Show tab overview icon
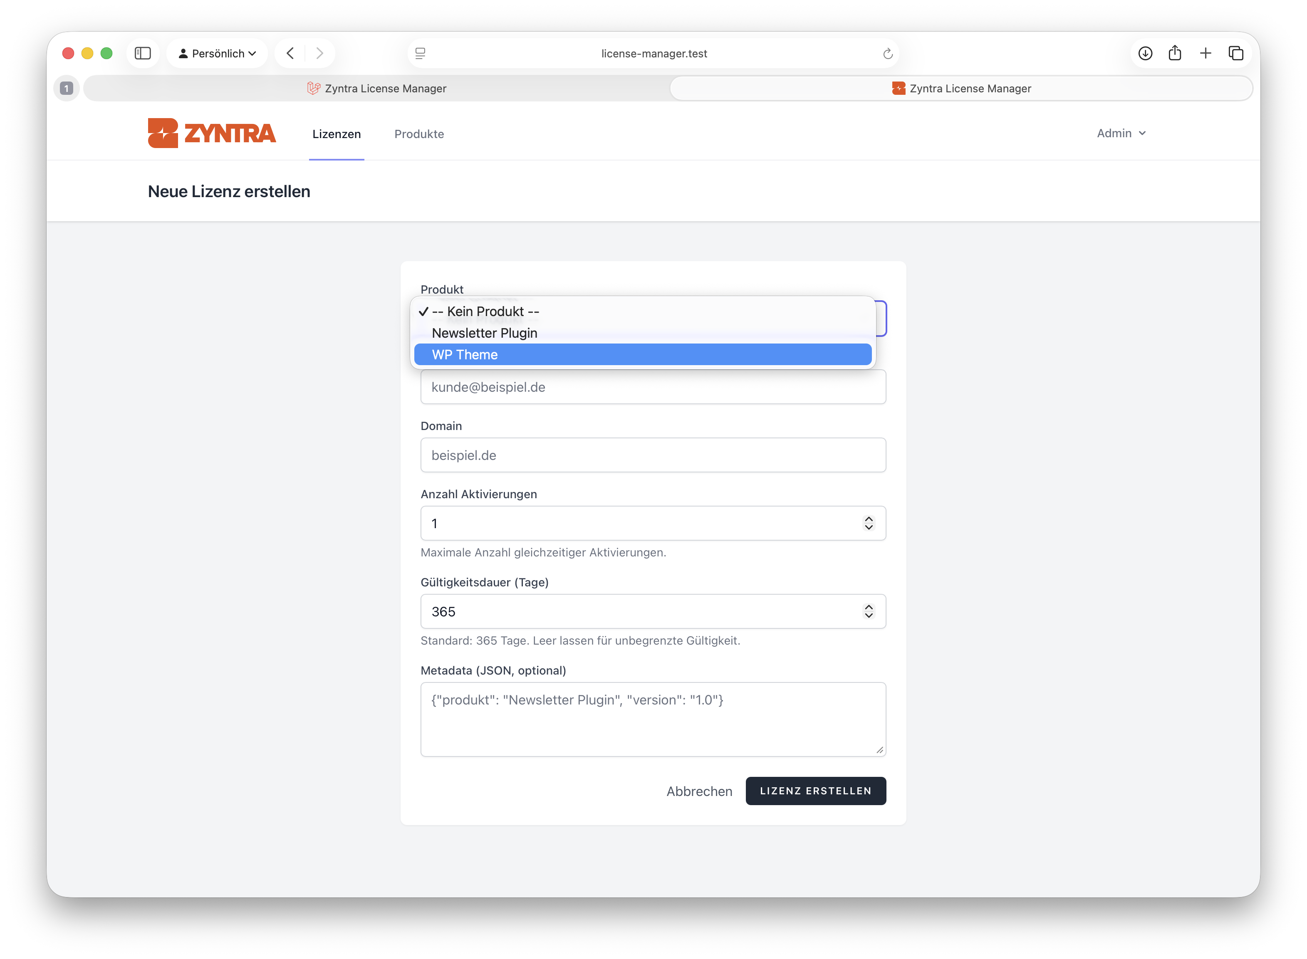This screenshot has width=1307, height=959. click(x=1235, y=53)
